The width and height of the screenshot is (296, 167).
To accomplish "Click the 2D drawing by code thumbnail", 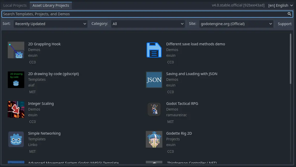I will coord(16,79).
